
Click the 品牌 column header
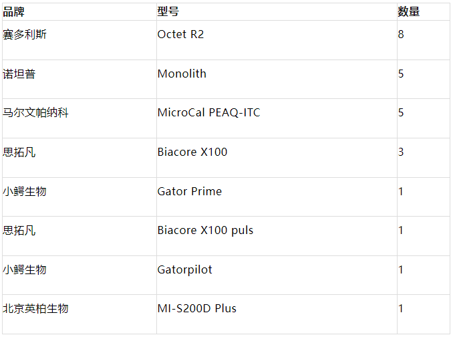pyautogui.click(x=14, y=11)
